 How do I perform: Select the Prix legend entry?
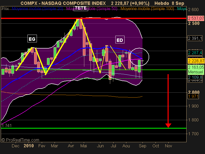point(5,9)
